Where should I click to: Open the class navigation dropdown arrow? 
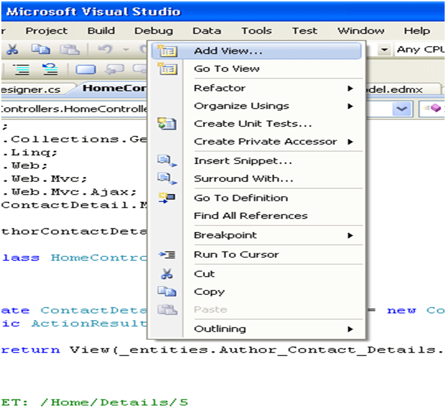point(402,109)
